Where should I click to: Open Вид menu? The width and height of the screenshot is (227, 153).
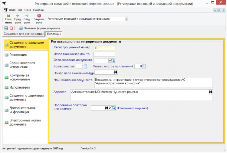pos(20,10)
